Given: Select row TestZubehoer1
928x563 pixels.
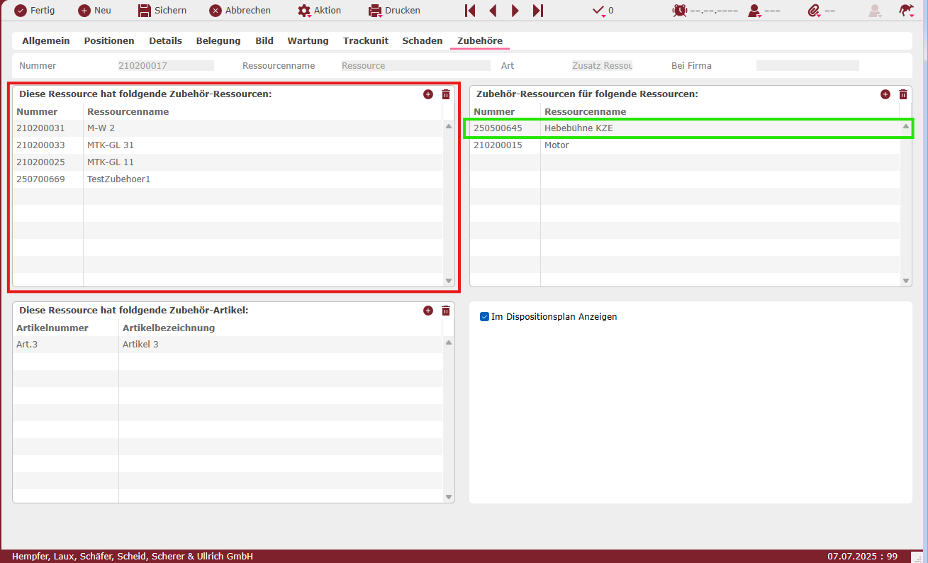Looking at the screenshot, I should pyautogui.click(x=228, y=179).
